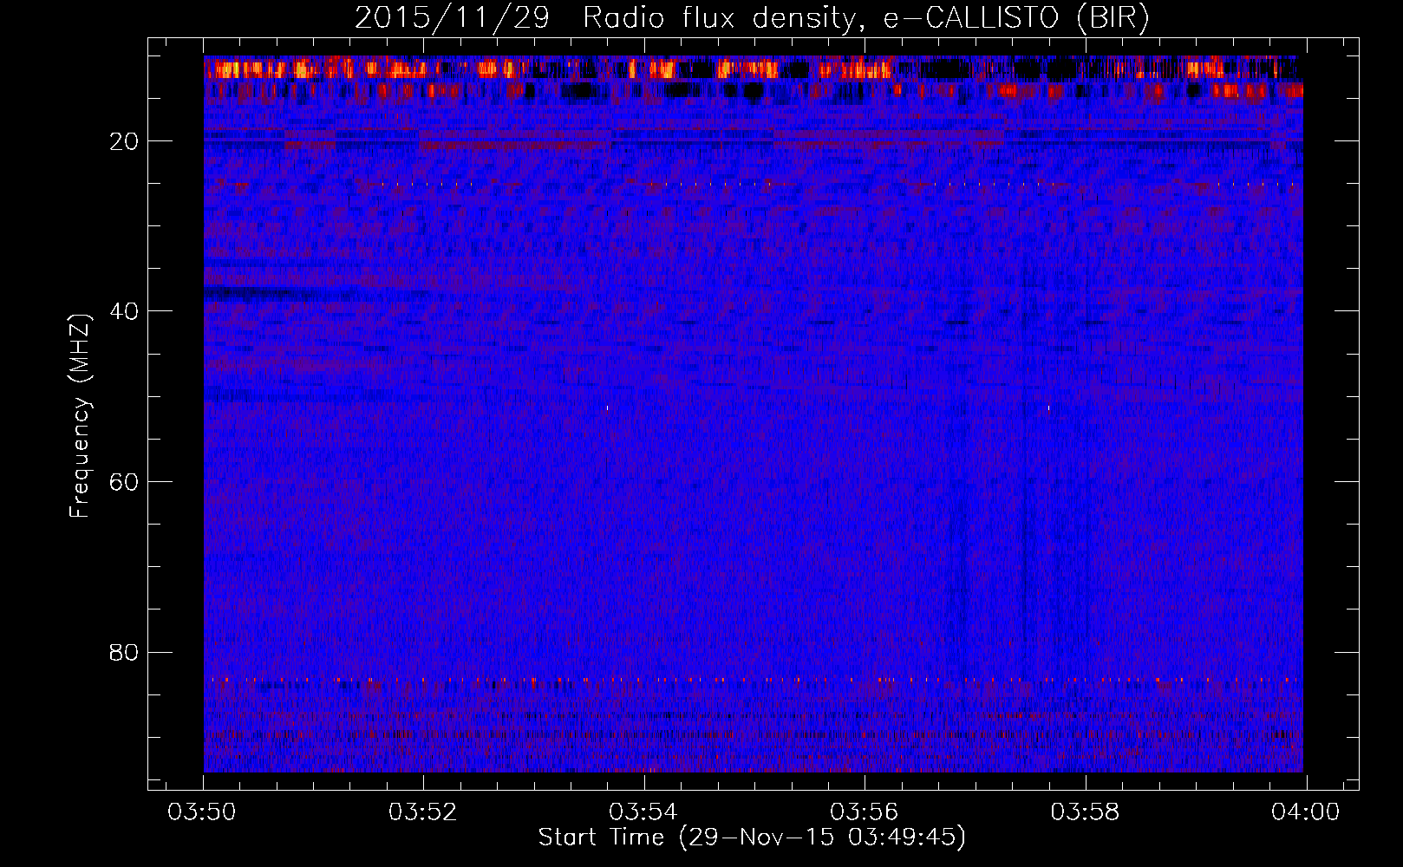This screenshot has height=867, width=1403.
Task: Click the 60 MHz frequency tick label
Action: (x=125, y=482)
